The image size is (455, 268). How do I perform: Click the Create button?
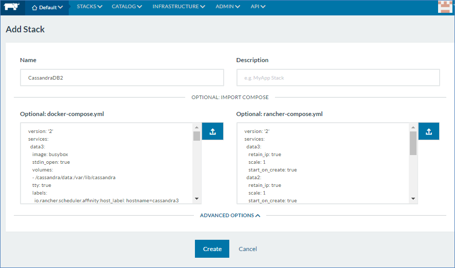pyautogui.click(x=212, y=249)
